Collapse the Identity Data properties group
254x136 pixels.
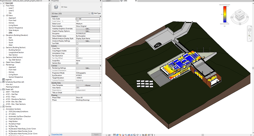(x=100, y=83)
